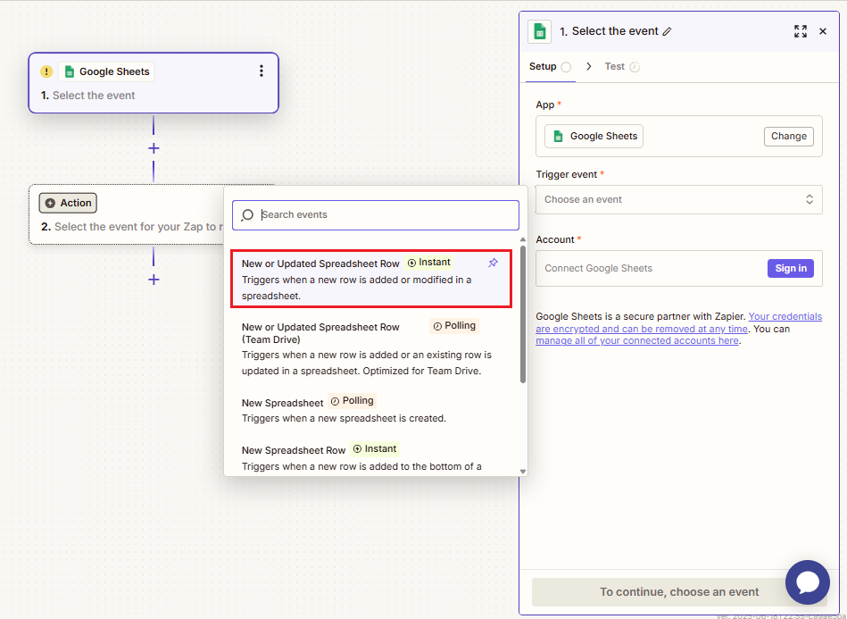Select the Action step 2 card
The width and height of the screenshot is (847, 619).
[125, 214]
